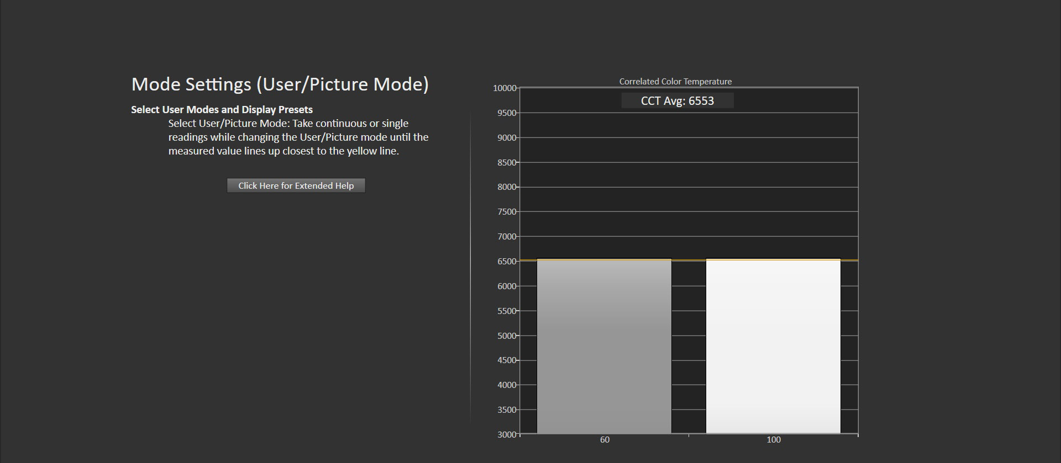Image resolution: width=1061 pixels, height=463 pixels.
Task: Click the 6500 label on the y-axis
Action: click(506, 262)
